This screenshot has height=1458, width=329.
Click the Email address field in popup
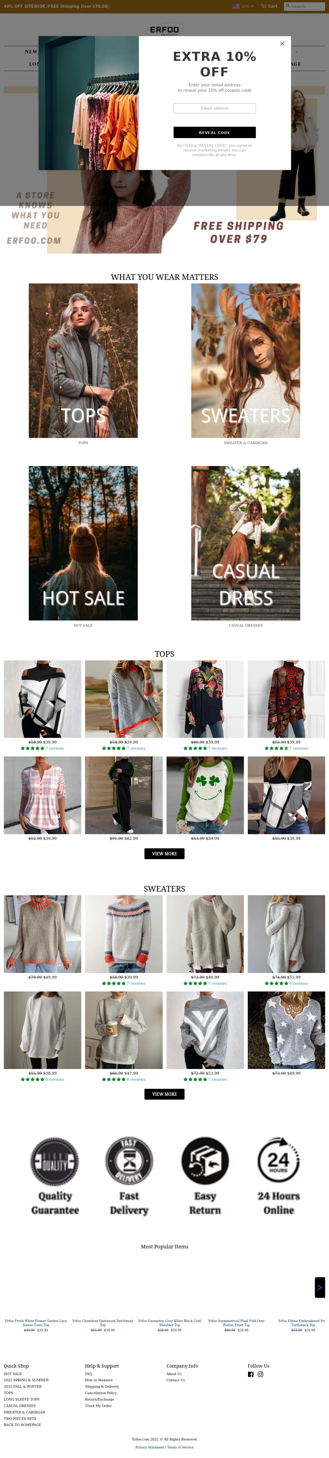point(214,108)
